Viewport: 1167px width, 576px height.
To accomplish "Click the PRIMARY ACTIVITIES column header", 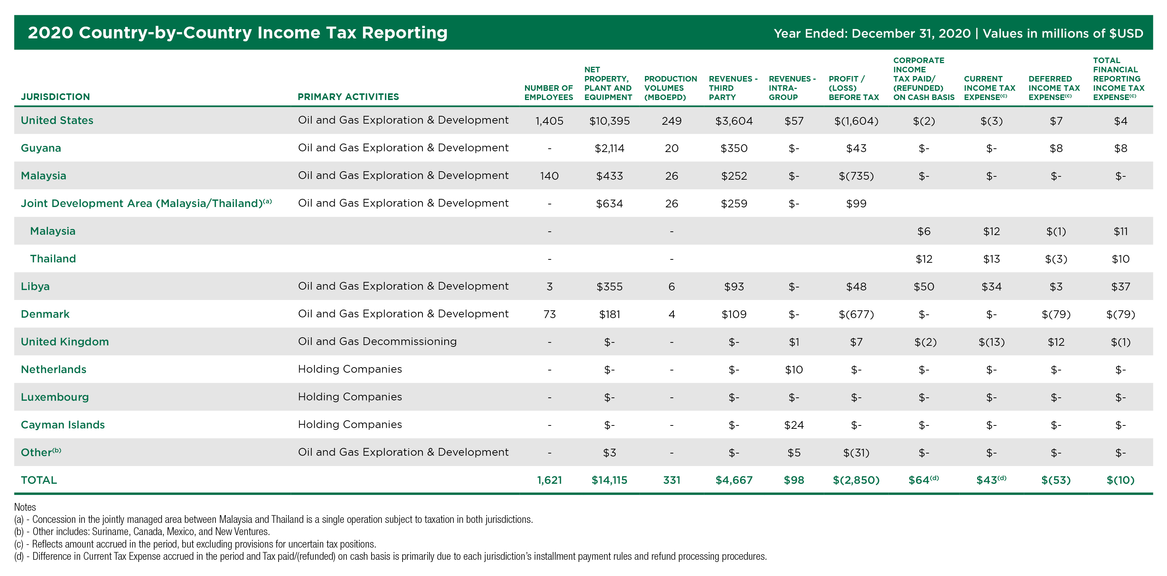I will (x=348, y=97).
